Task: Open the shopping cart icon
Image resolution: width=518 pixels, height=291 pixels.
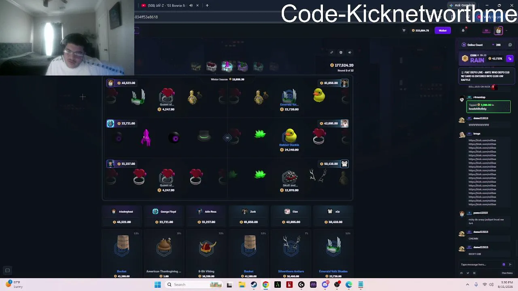Action: tap(403, 30)
